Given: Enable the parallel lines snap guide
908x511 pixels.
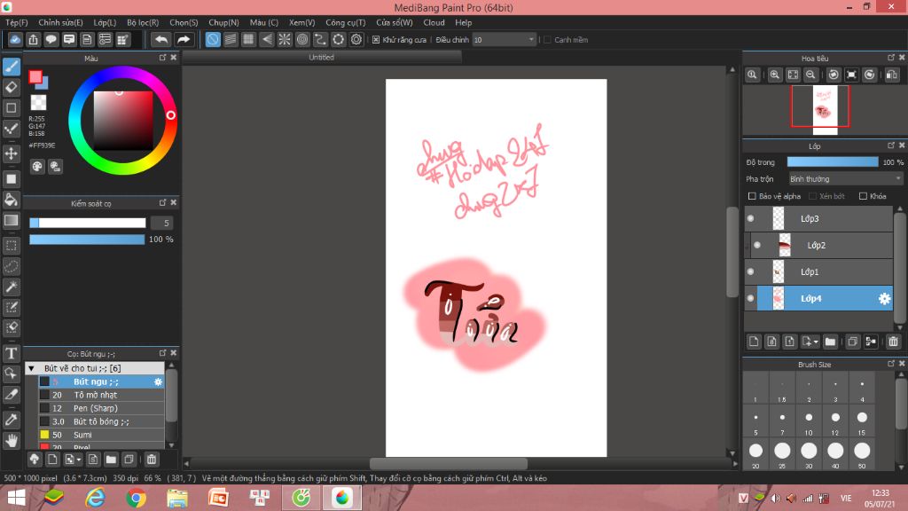Looking at the screenshot, I should click(231, 39).
